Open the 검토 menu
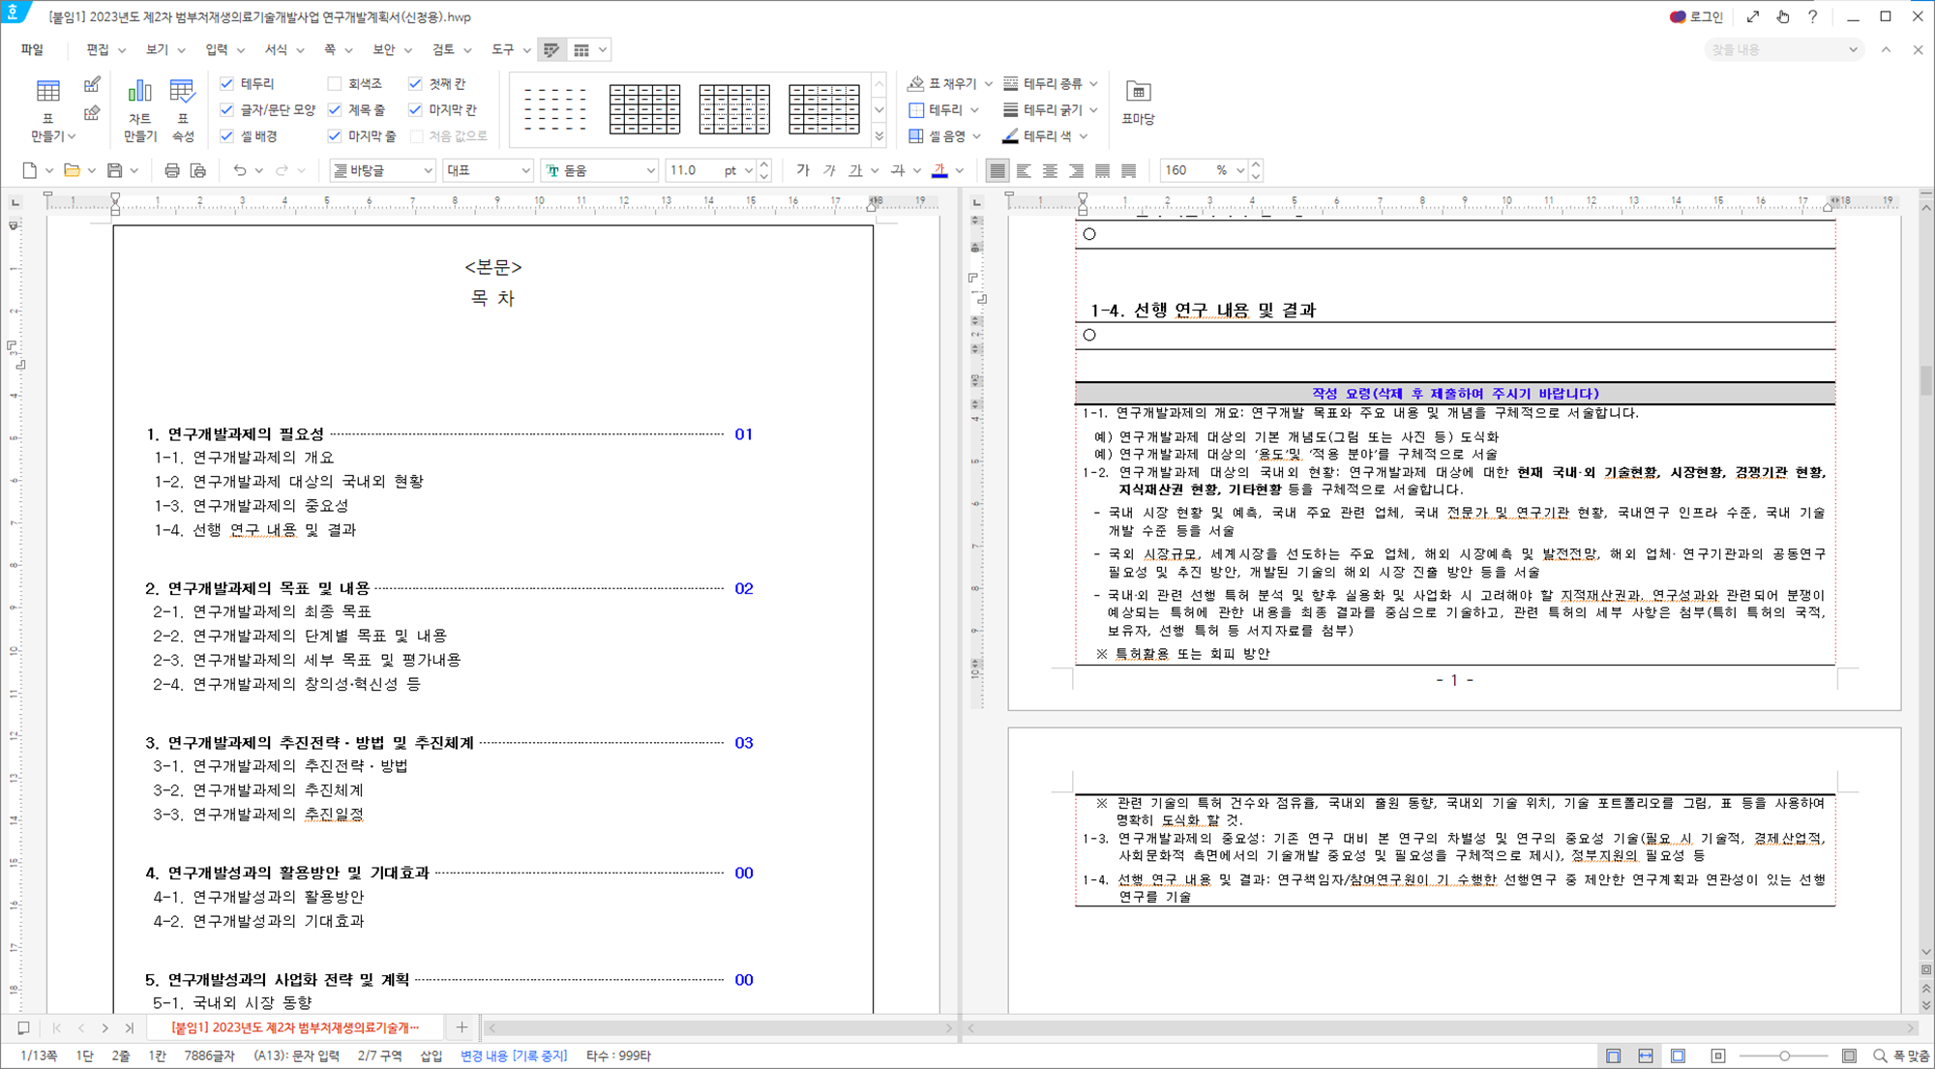 point(443,49)
